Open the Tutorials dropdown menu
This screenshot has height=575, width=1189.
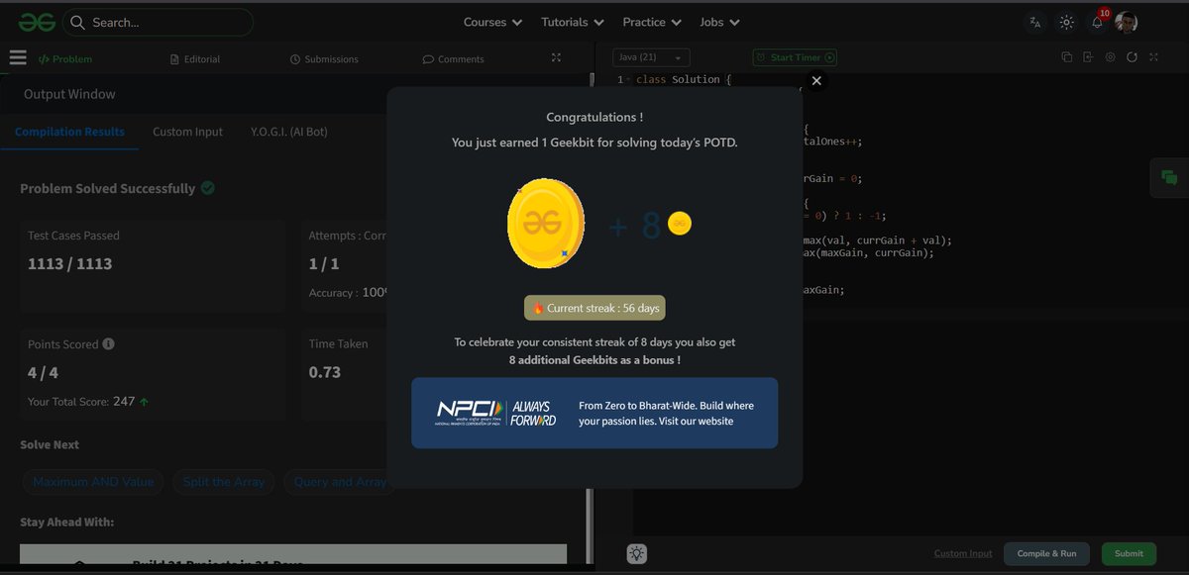573,22
